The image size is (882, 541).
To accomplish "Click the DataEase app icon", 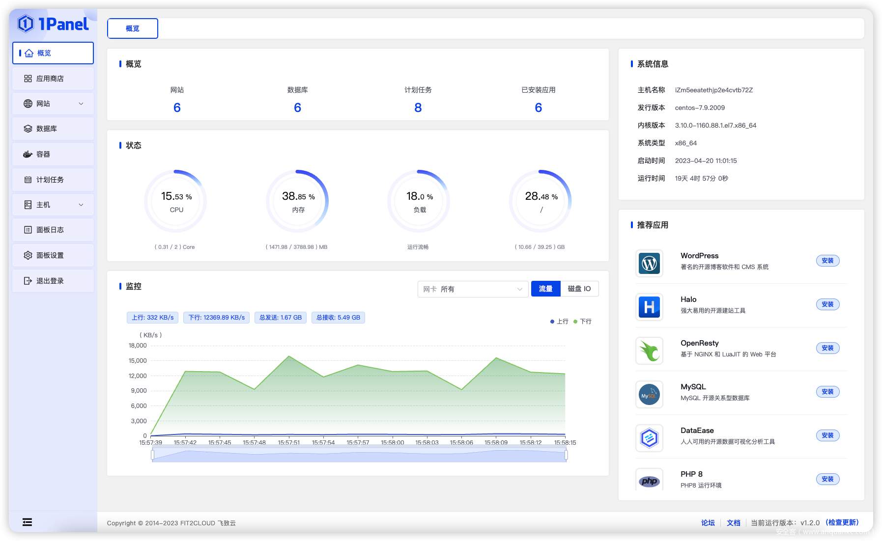I will click(649, 438).
